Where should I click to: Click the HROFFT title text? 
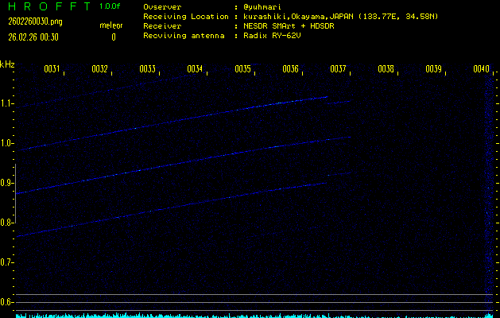[48, 6]
